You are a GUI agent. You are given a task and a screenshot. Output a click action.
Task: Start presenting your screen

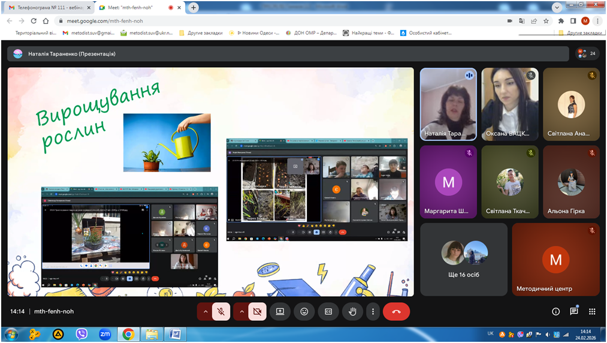click(280, 312)
